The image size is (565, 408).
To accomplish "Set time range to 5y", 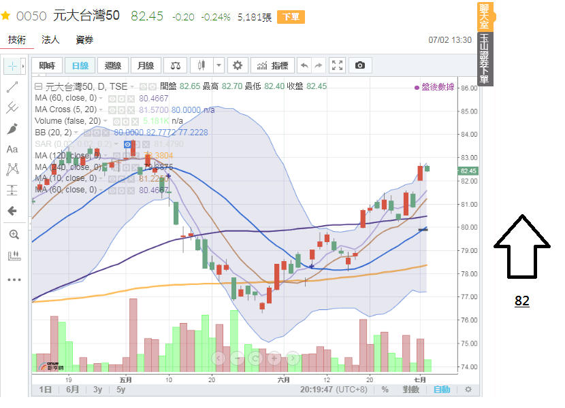I will coord(121,389).
